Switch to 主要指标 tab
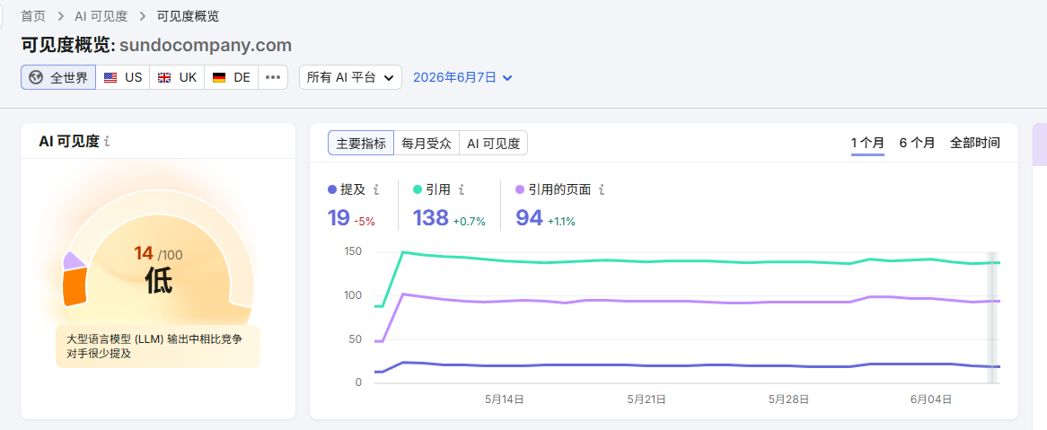 pos(361,143)
